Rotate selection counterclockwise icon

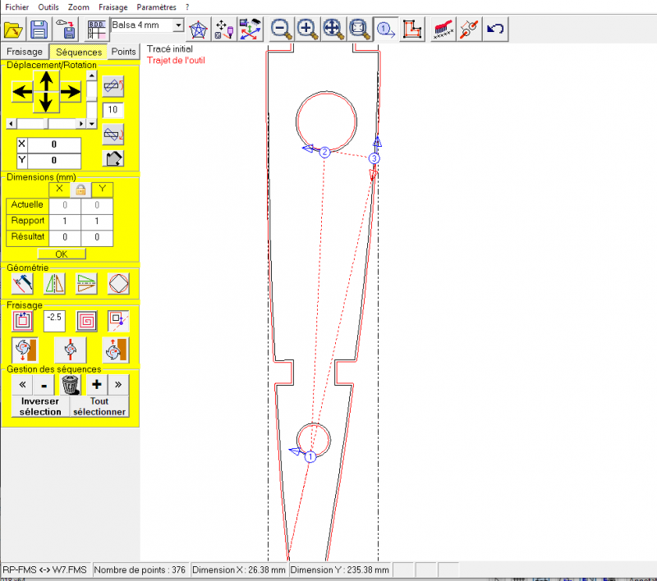coord(113,86)
